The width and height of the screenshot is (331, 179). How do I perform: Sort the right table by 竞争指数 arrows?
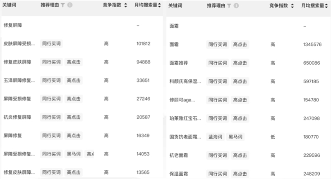[x=292, y=6]
